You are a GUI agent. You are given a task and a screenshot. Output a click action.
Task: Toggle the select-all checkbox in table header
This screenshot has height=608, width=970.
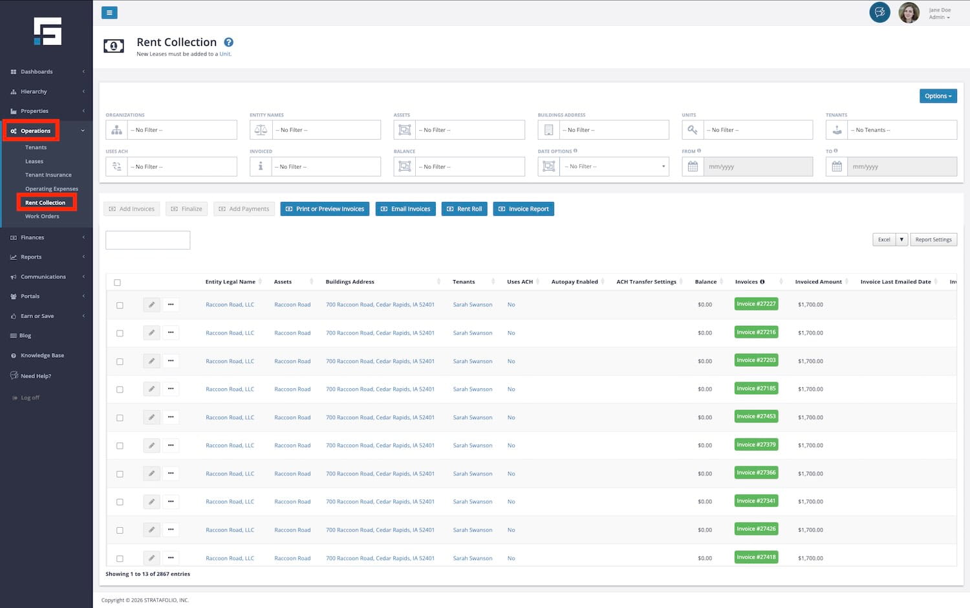(x=117, y=283)
